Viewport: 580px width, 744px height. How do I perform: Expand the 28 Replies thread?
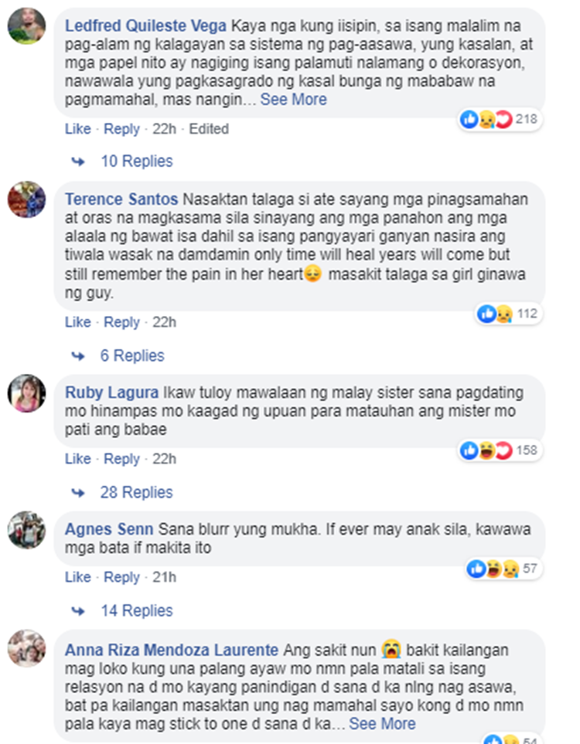point(136,492)
